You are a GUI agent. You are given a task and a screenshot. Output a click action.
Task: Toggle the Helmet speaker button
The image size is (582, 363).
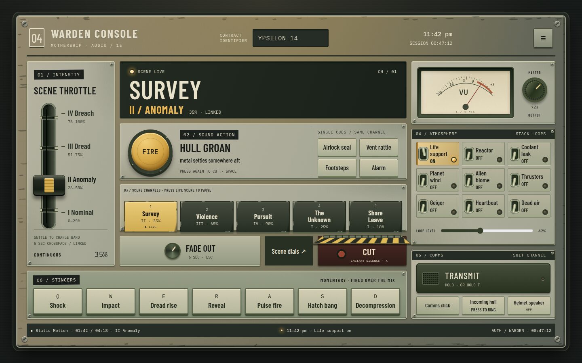(x=529, y=306)
